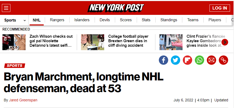Select the Rangers tab
The image size is (234, 108).
pyautogui.click(x=57, y=20)
